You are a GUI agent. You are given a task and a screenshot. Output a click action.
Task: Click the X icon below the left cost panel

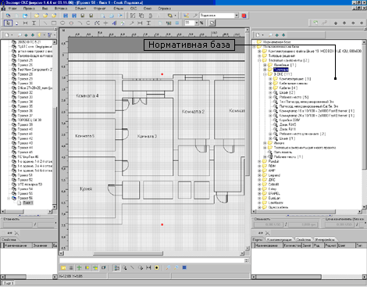point(16,233)
